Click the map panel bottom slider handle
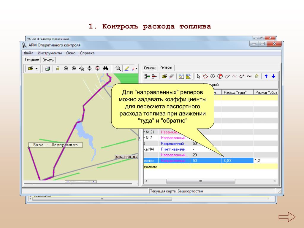Image resolution: width=304 pixels, height=228 pixels. [81, 182]
